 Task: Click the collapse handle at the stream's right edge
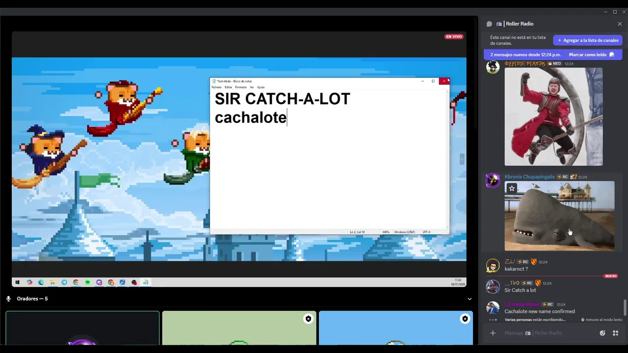click(x=462, y=159)
